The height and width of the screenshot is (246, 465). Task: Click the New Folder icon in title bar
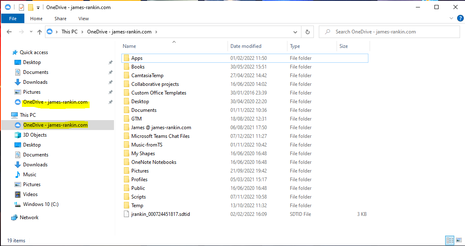(31, 7)
